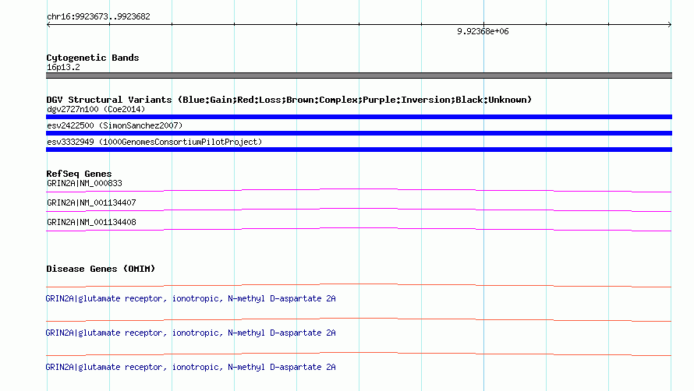
Task: Click the right arrow end of the ruler
Action: [x=669, y=25]
